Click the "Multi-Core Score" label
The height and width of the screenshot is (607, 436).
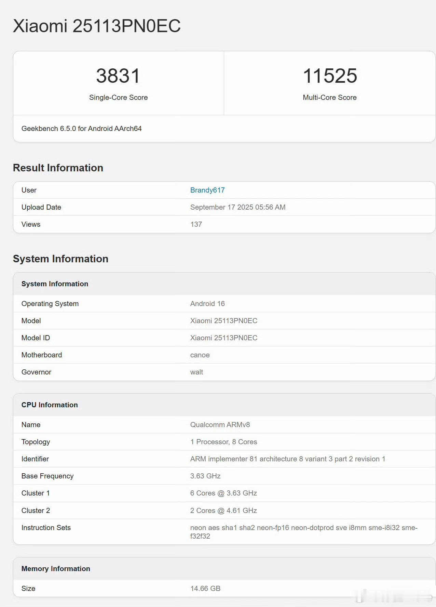pyautogui.click(x=330, y=97)
